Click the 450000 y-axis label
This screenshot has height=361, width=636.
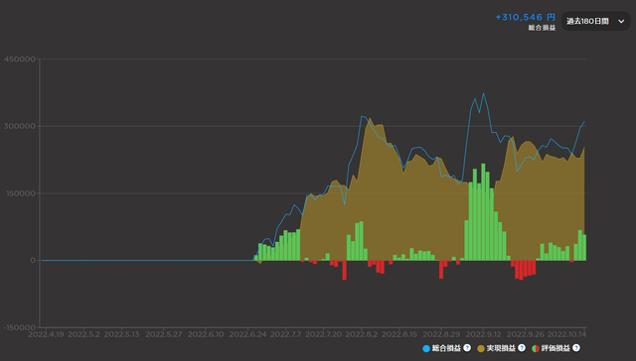tap(20, 60)
